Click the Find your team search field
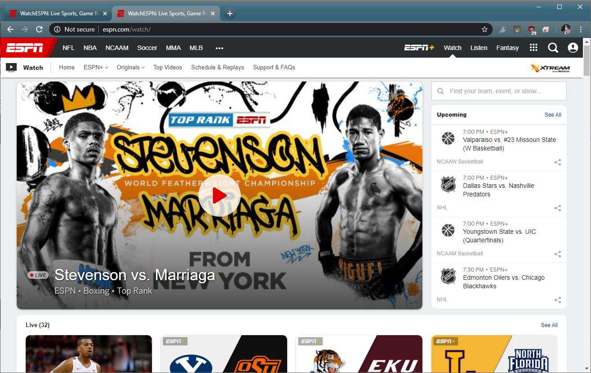The height and width of the screenshot is (373, 591). pyautogui.click(x=499, y=91)
